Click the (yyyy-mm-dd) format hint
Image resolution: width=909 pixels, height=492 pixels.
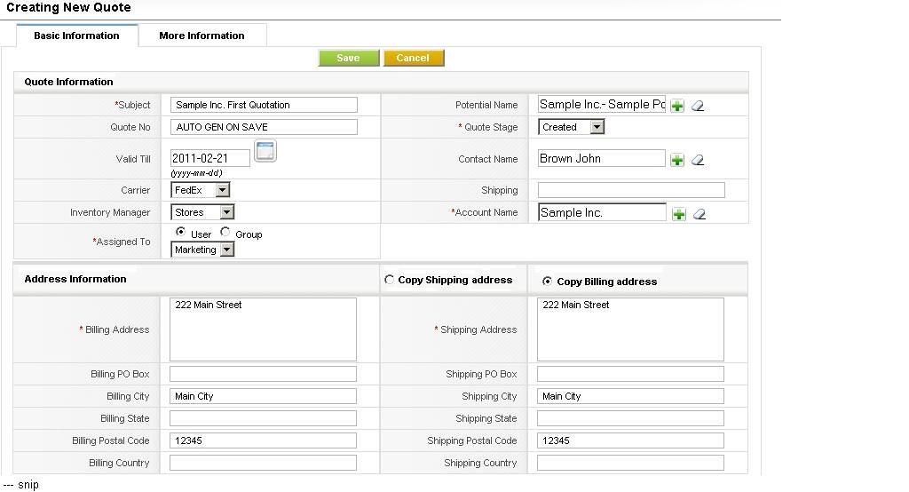tap(196, 173)
